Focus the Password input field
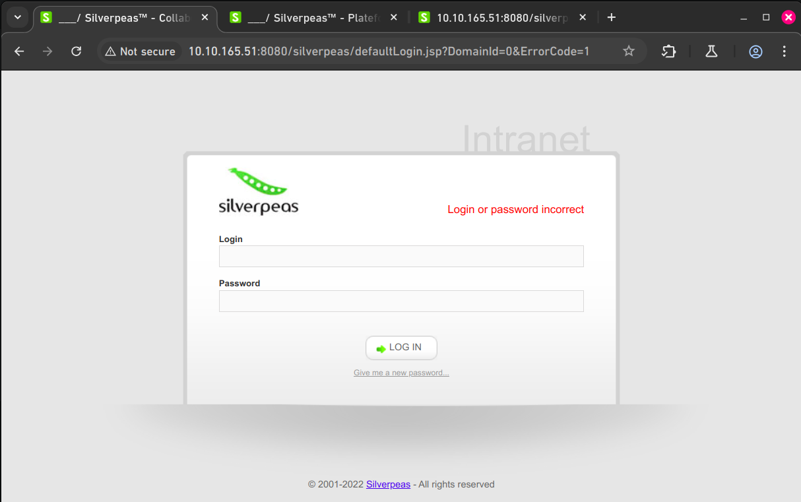801x502 pixels. pyautogui.click(x=401, y=301)
